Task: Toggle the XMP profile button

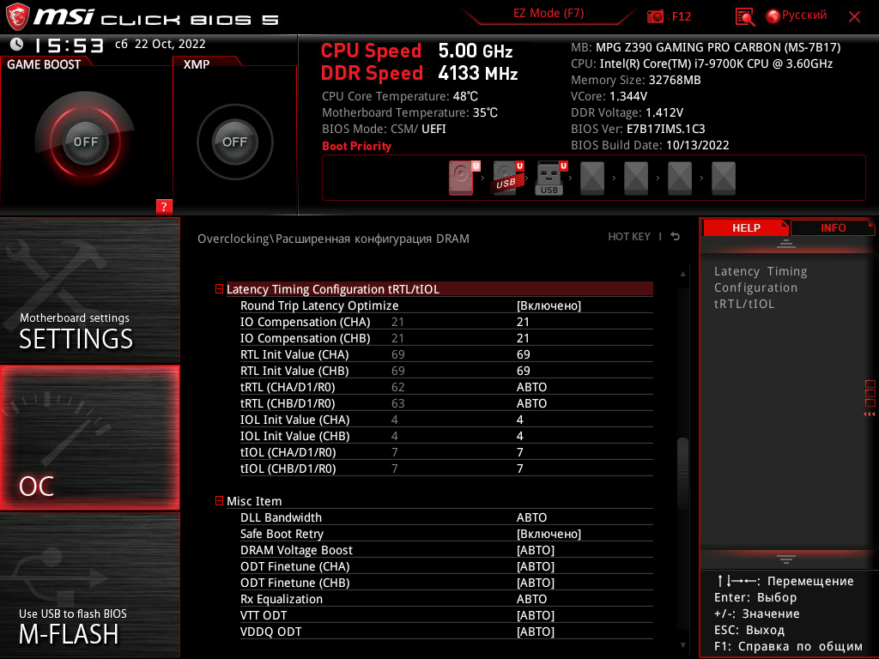Action: coord(235,142)
